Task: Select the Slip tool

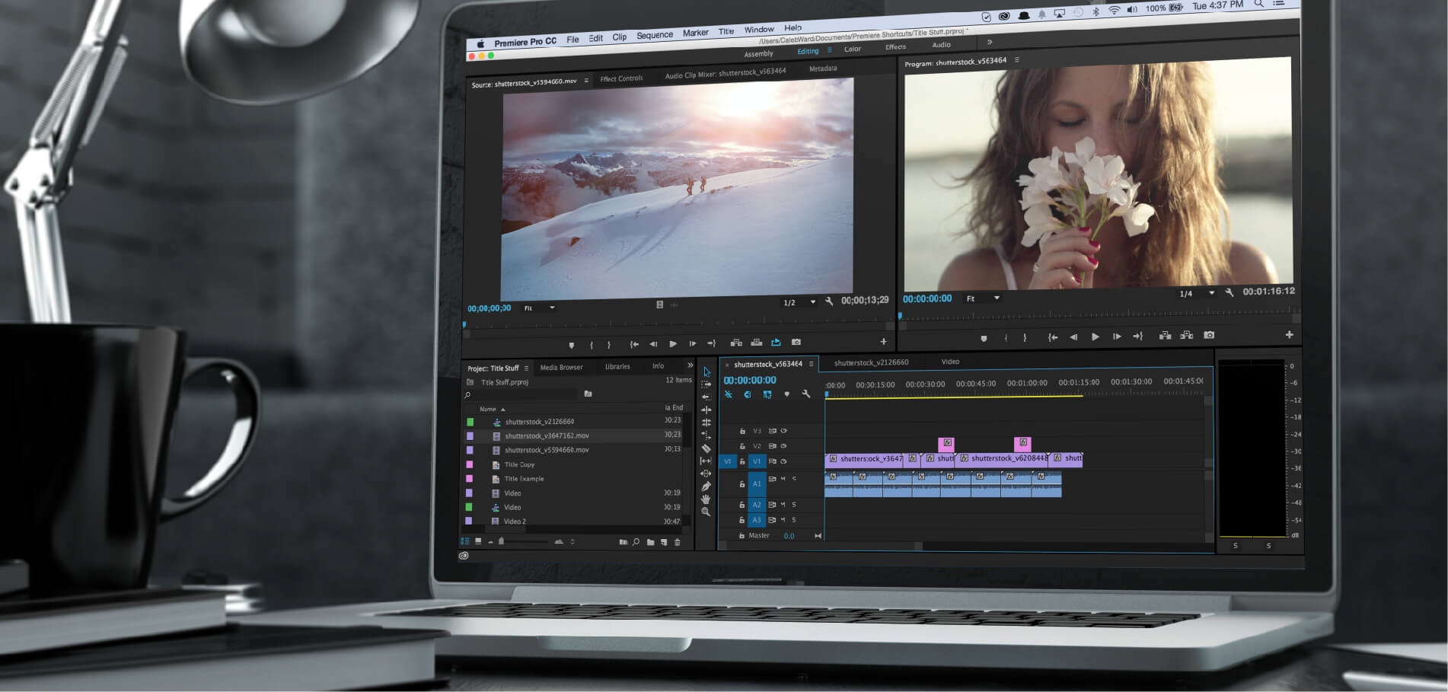Action: point(706,461)
